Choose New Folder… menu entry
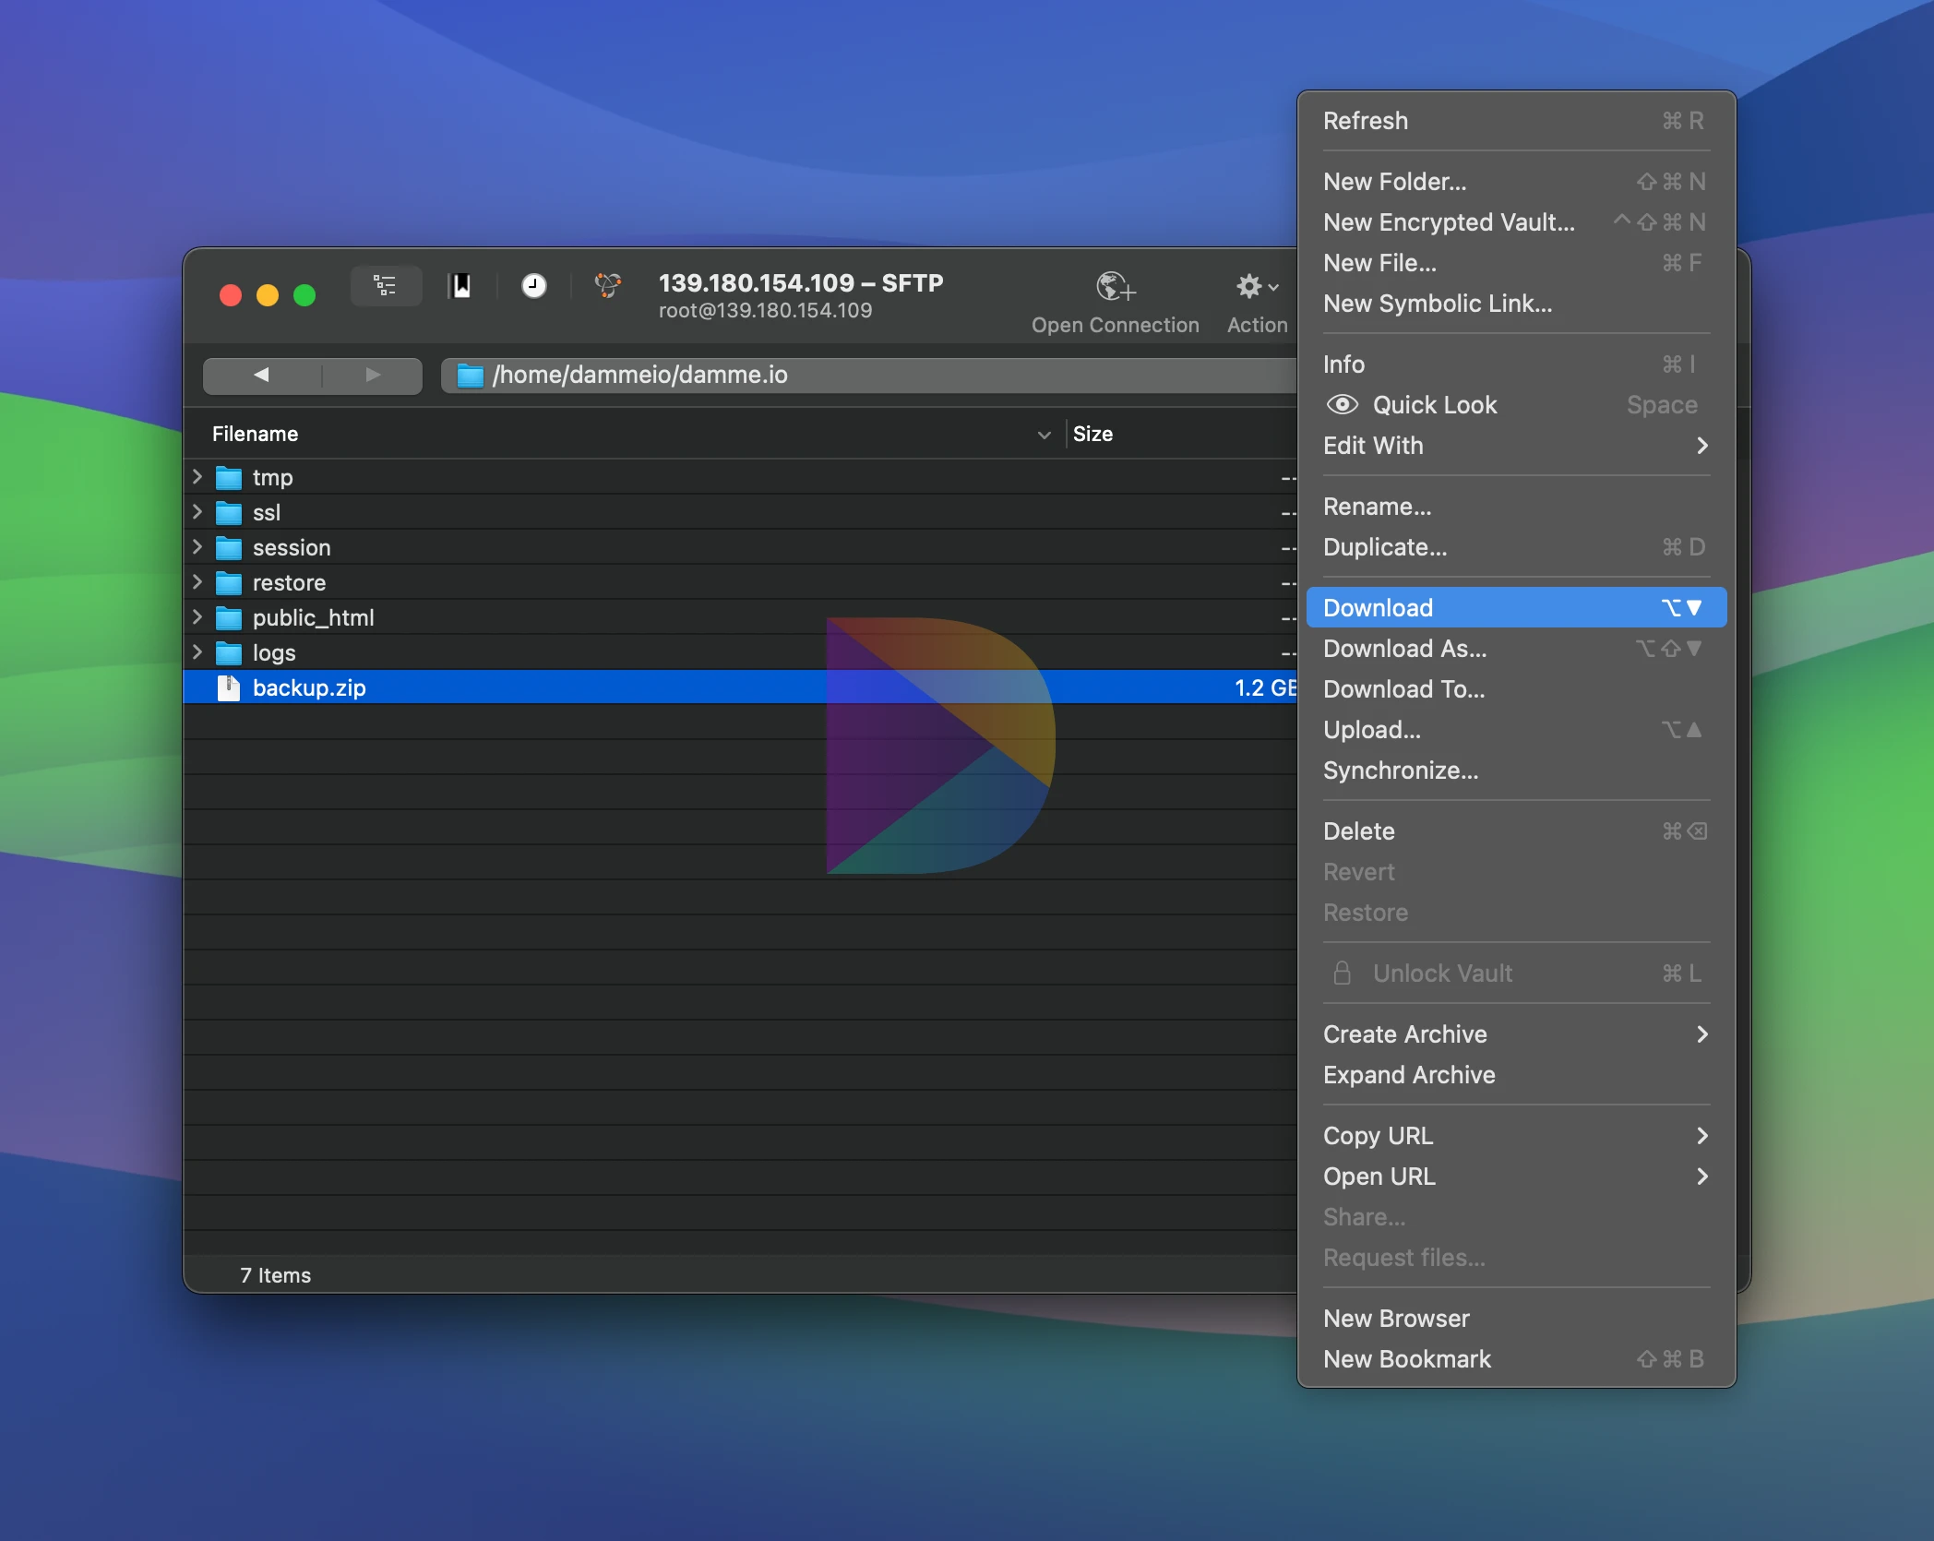Viewport: 1934px width, 1541px height. [x=1516, y=182]
